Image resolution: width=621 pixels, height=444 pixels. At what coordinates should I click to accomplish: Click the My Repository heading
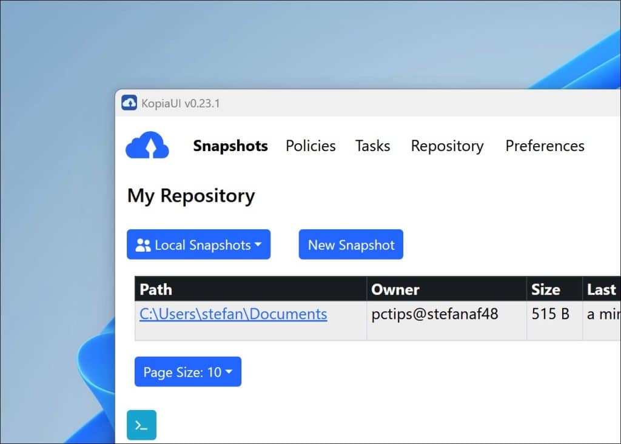(x=191, y=196)
